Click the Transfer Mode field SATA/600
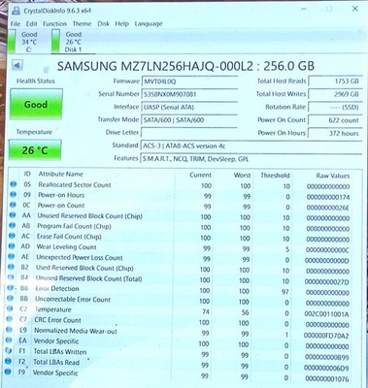This screenshot has width=368, height=388. (x=189, y=120)
